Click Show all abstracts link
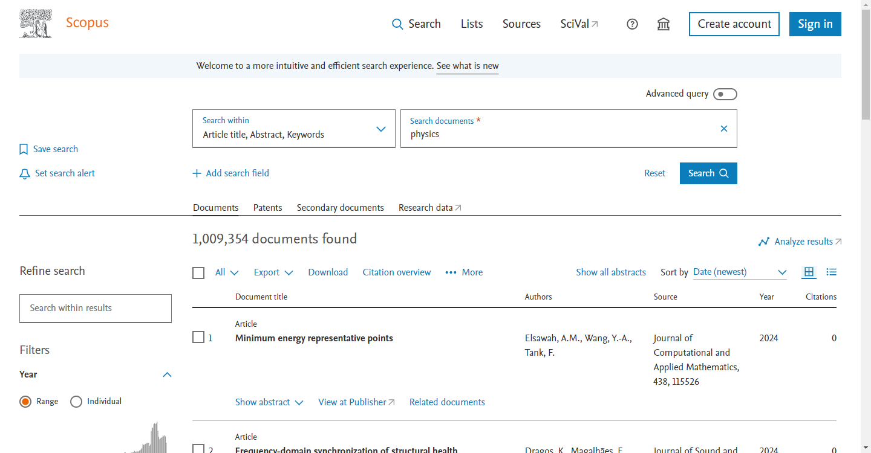 [611, 272]
